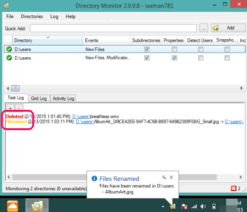Open the cloud app in the taskbar
The height and width of the screenshot is (212, 247).
12,206
